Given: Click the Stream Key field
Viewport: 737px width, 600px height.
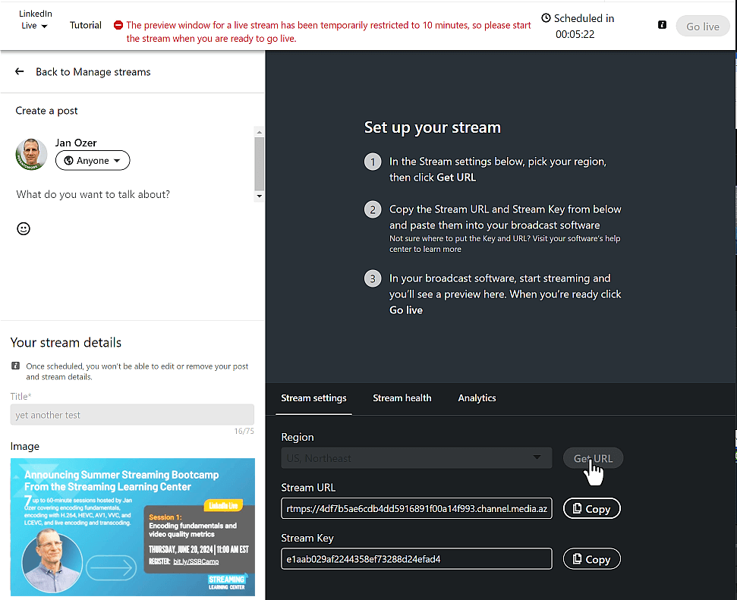Looking at the screenshot, I should point(417,559).
